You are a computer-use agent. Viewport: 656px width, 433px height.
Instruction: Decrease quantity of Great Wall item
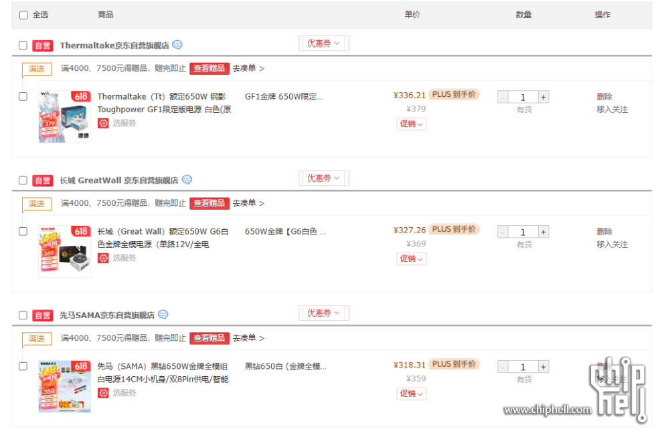click(x=503, y=232)
